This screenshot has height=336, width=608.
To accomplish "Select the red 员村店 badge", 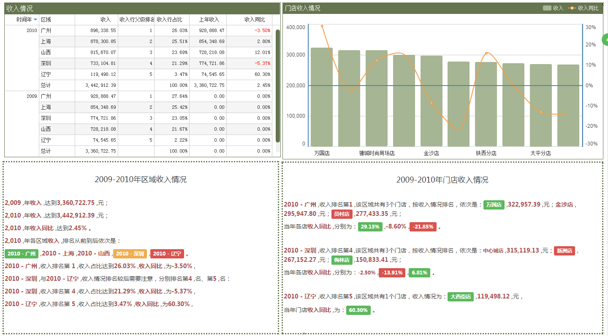I will tap(342, 214).
